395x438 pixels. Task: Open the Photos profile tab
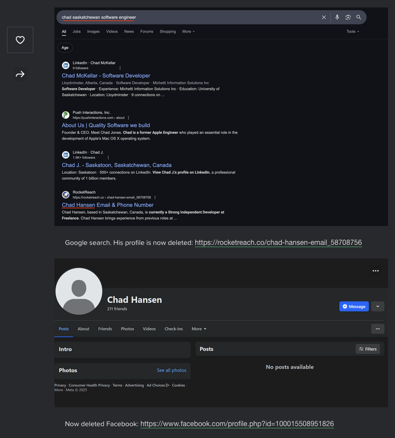(x=127, y=329)
